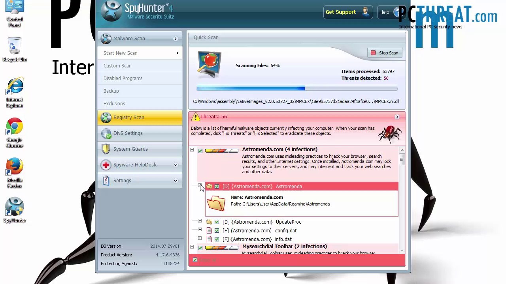506x284 pixels.
Task: Click the threat list scrollbar thumb
Action: point(402,159)
